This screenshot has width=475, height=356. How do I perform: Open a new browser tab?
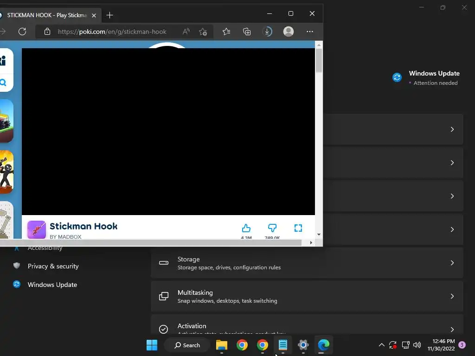(x=109, y=15)
